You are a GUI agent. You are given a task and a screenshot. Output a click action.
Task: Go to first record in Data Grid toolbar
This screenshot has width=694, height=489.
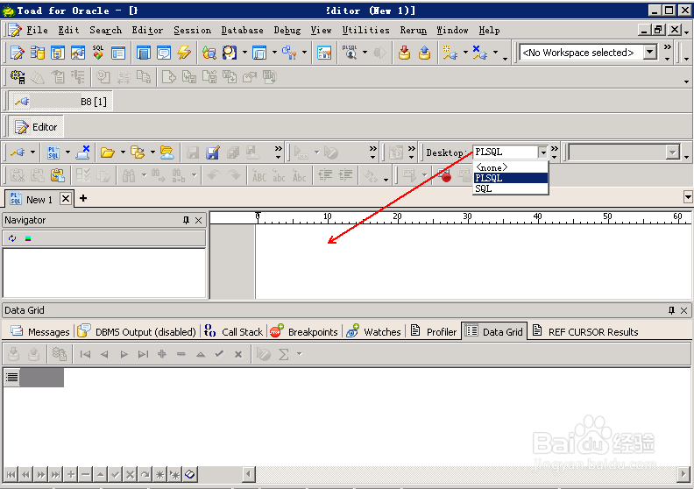click(x=85, y=354)
